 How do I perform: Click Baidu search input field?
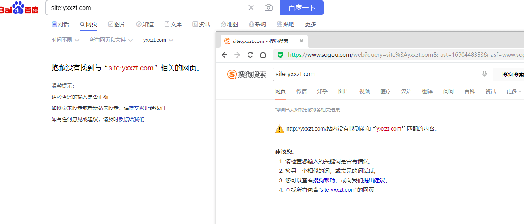click(x=147, y=8)
